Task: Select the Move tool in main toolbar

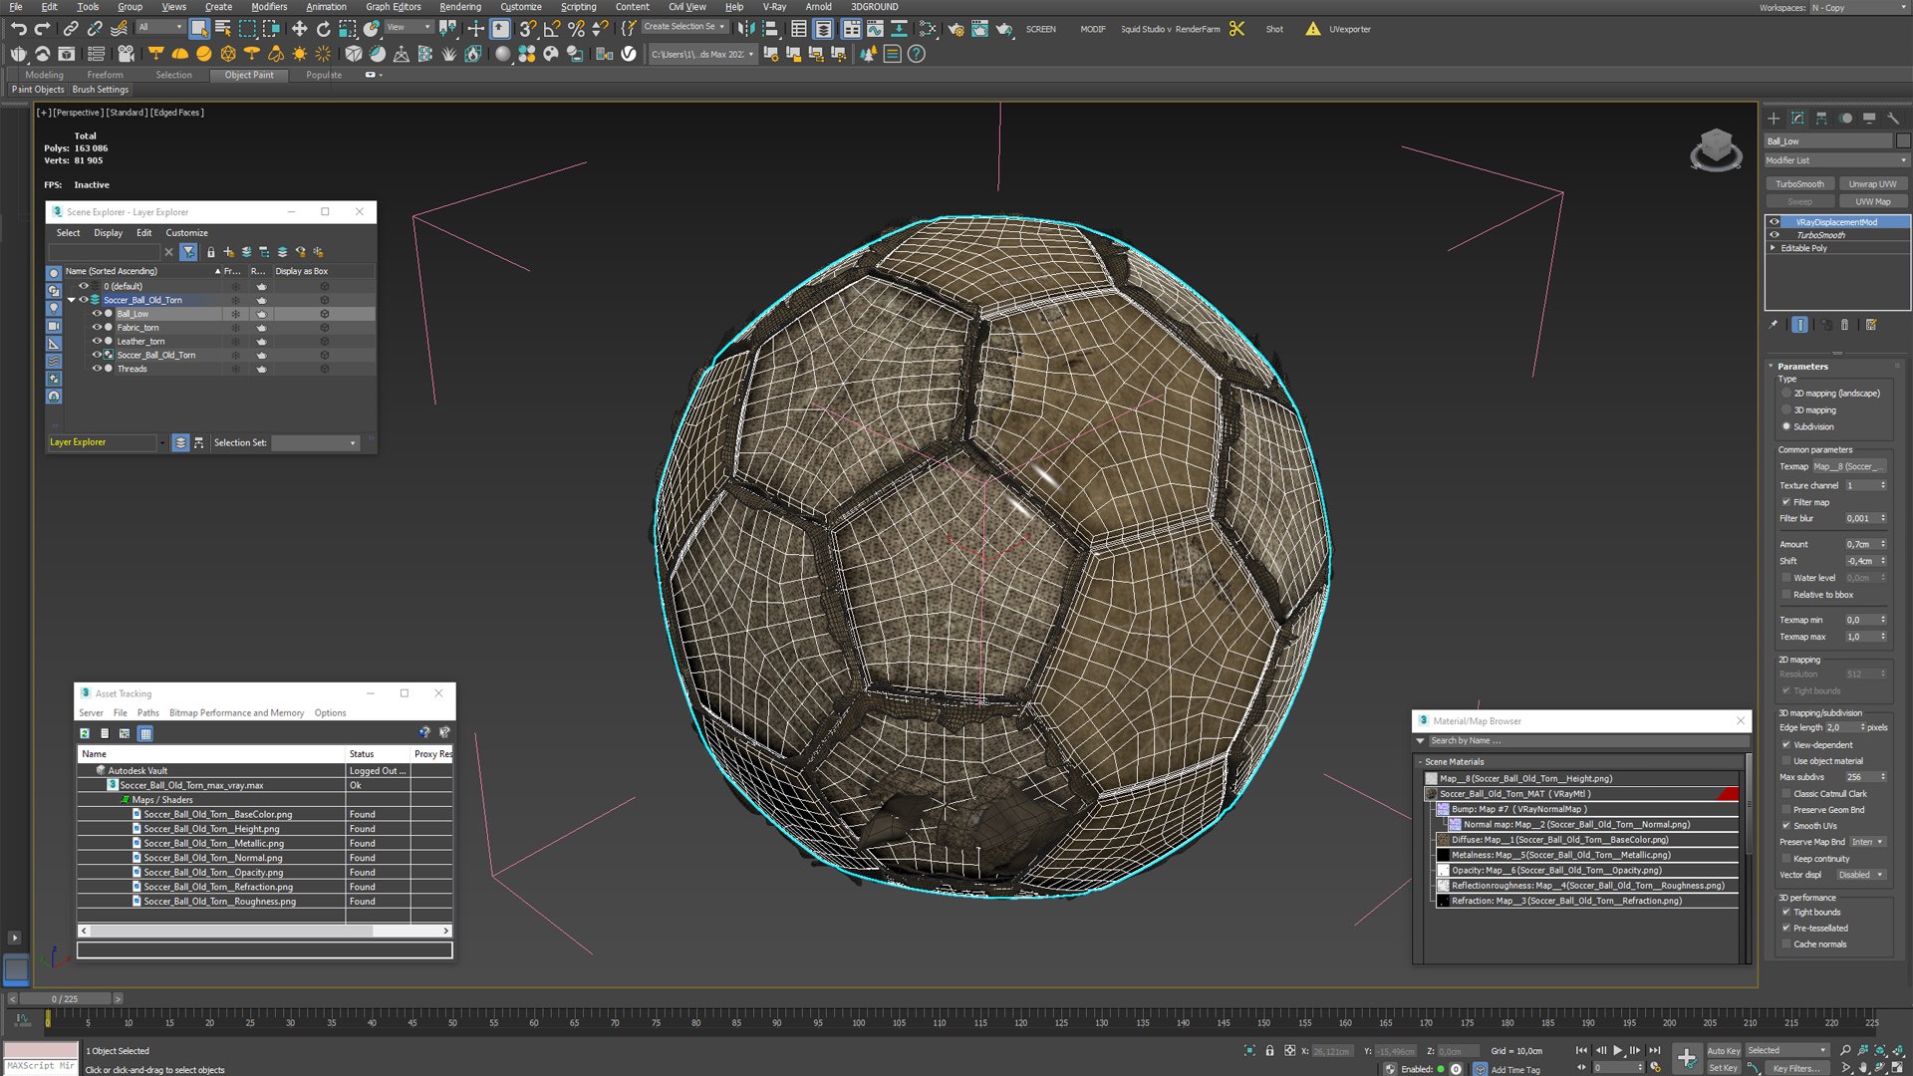Action: [299, 29]
